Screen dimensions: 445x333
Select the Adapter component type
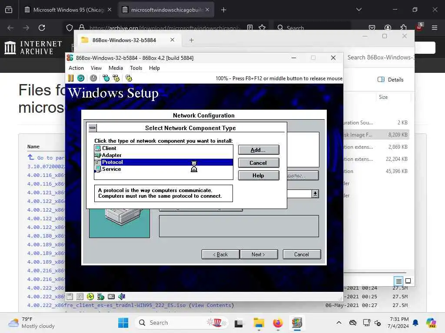pos(163,155)
